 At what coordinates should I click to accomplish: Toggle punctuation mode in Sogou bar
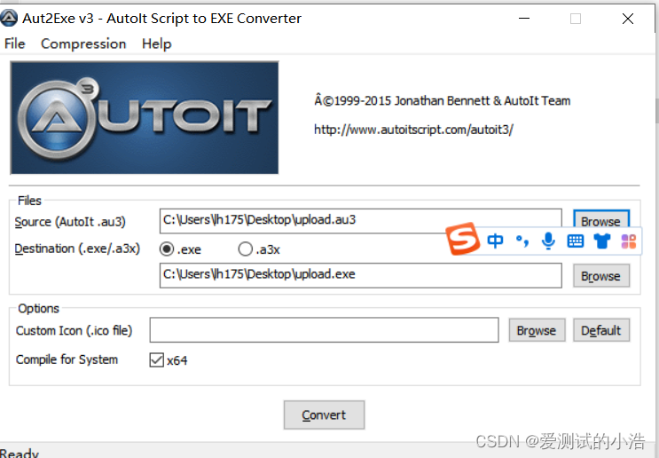point(522,241)
